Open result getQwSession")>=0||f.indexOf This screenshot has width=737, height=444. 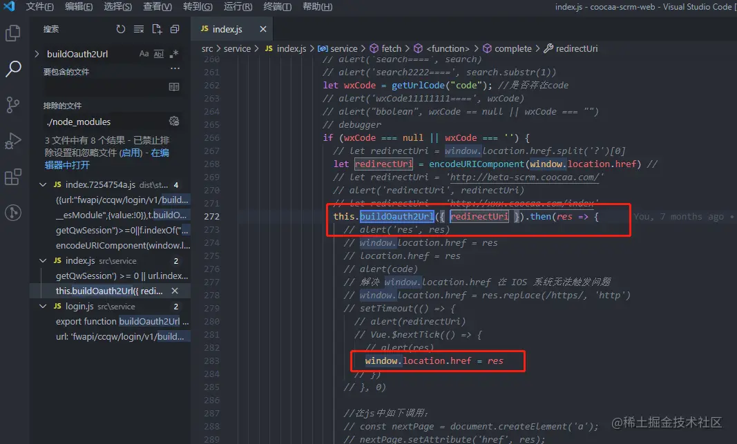coord(122,230)
